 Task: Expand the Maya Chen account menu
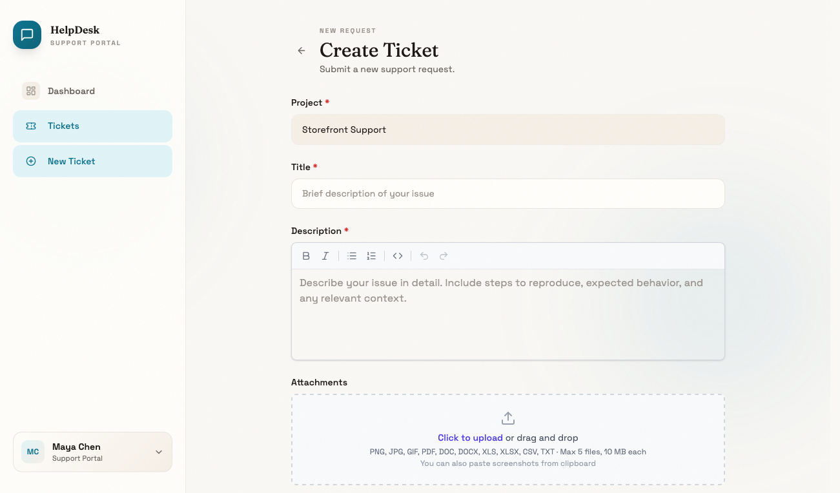pos(92,452)
